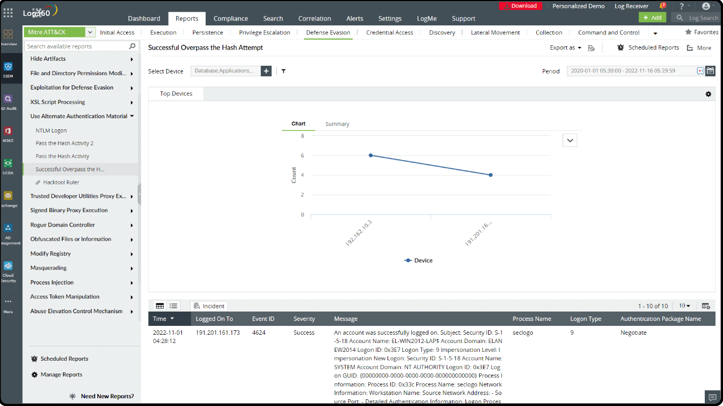Click the filter funnel icon
Image resolution: width=723 pixels, height=406 pixels.
pos(284,71)
